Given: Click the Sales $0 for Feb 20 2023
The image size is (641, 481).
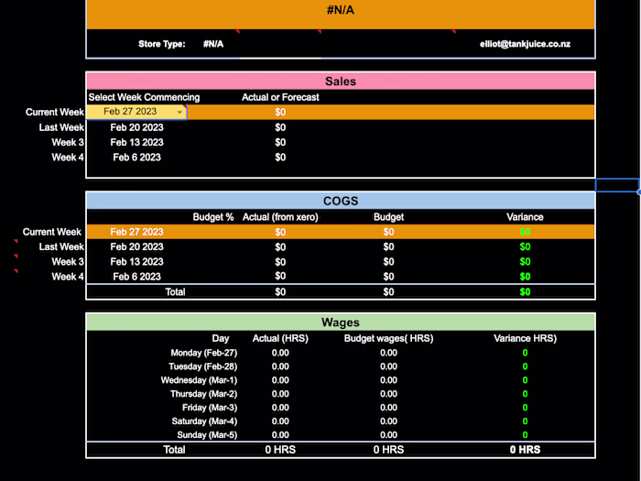Looking at the screenshot, I should [x=280, y=127].
